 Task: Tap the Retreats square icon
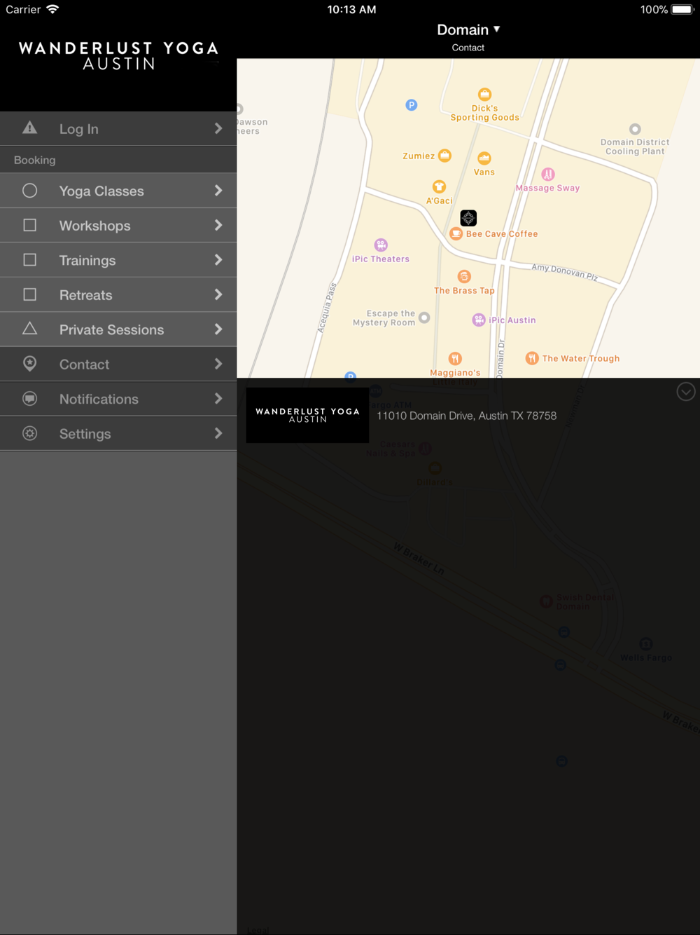tap(29, 294)
